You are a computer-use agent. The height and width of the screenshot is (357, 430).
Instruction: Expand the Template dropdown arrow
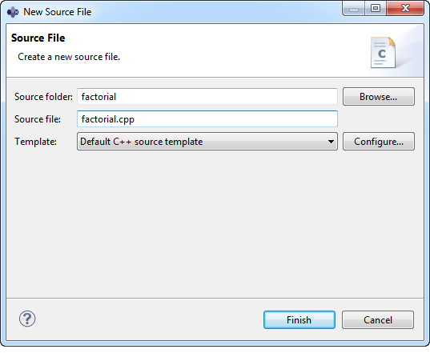point(331,142)
